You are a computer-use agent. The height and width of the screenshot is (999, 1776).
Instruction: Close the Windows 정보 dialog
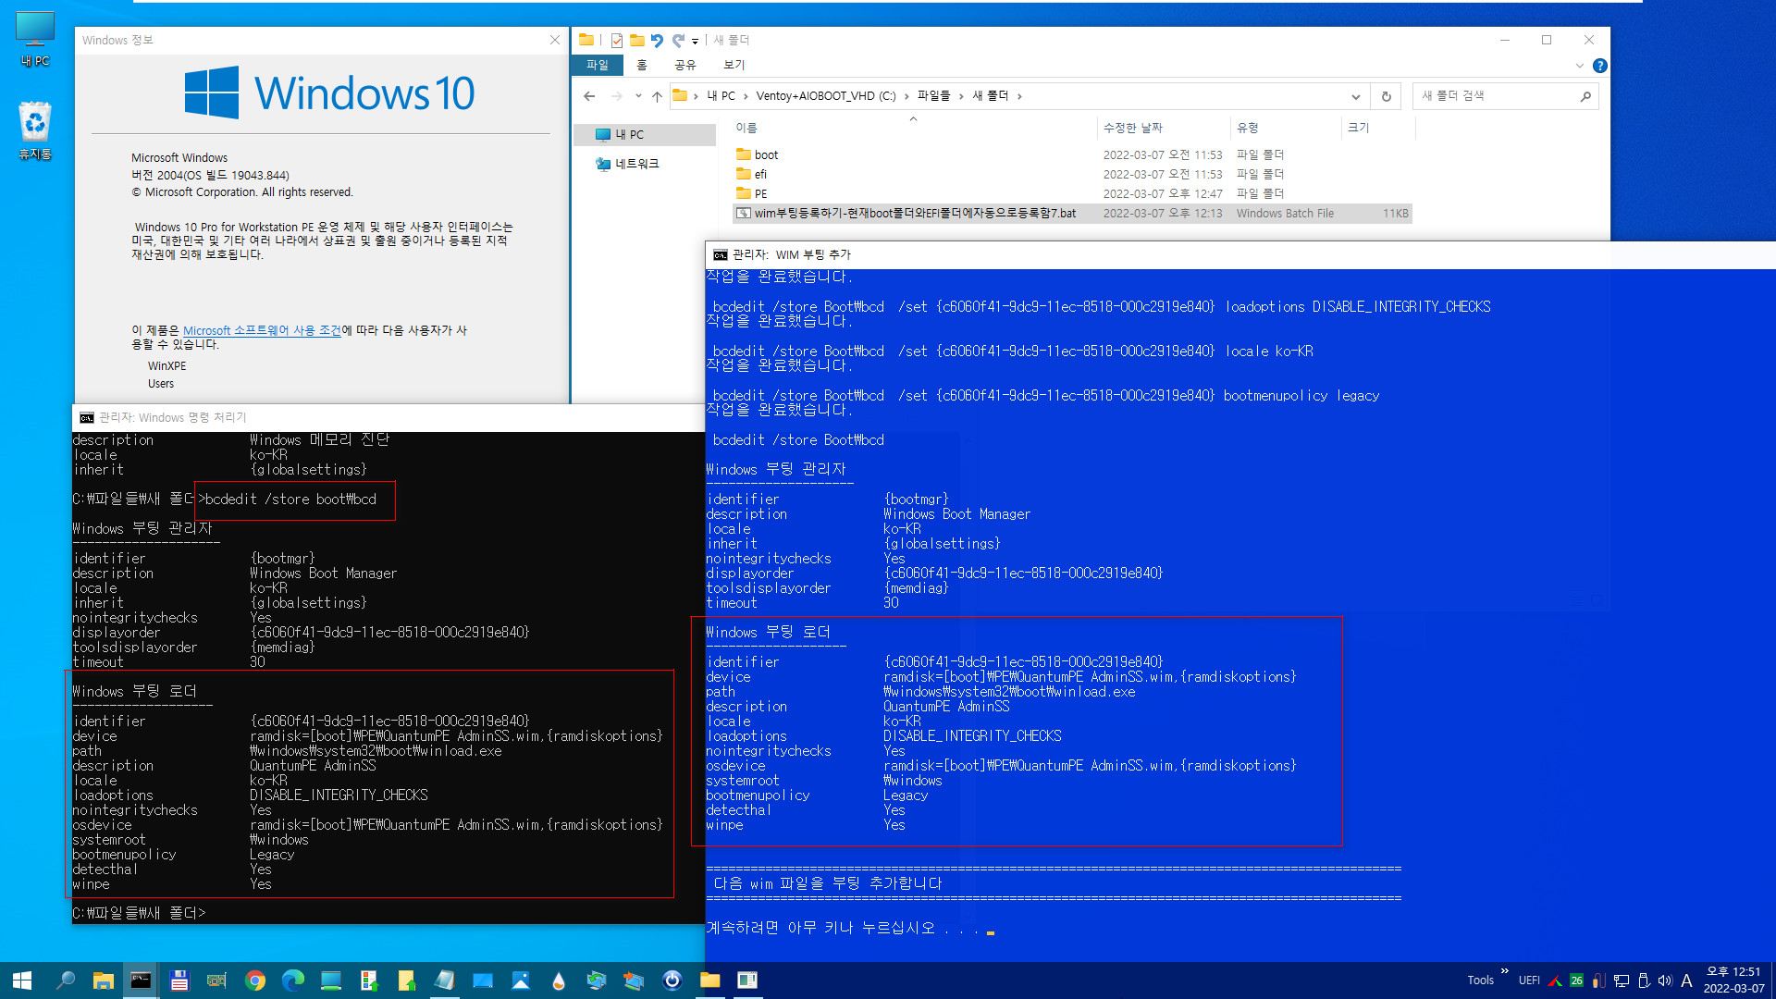[x=555, y=40]
